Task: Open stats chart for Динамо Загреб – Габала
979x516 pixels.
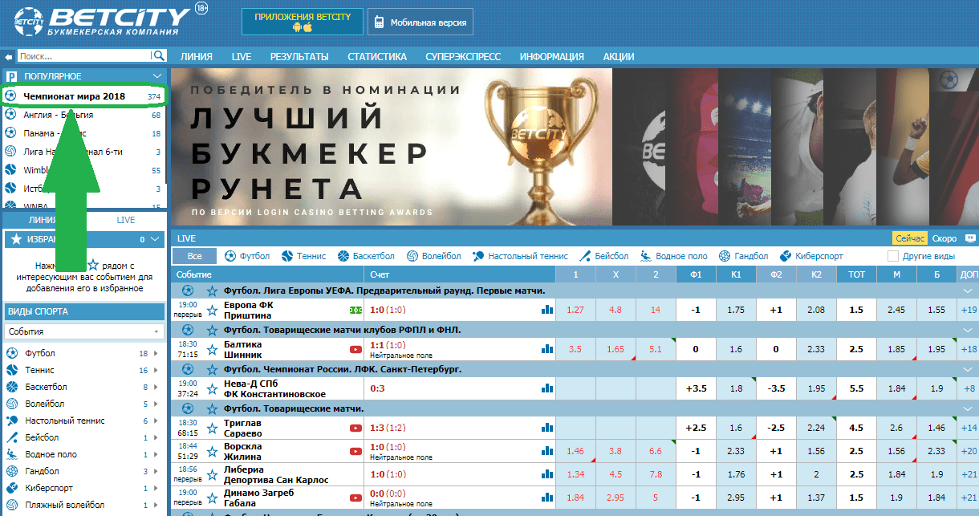Action: pos(547,498)
